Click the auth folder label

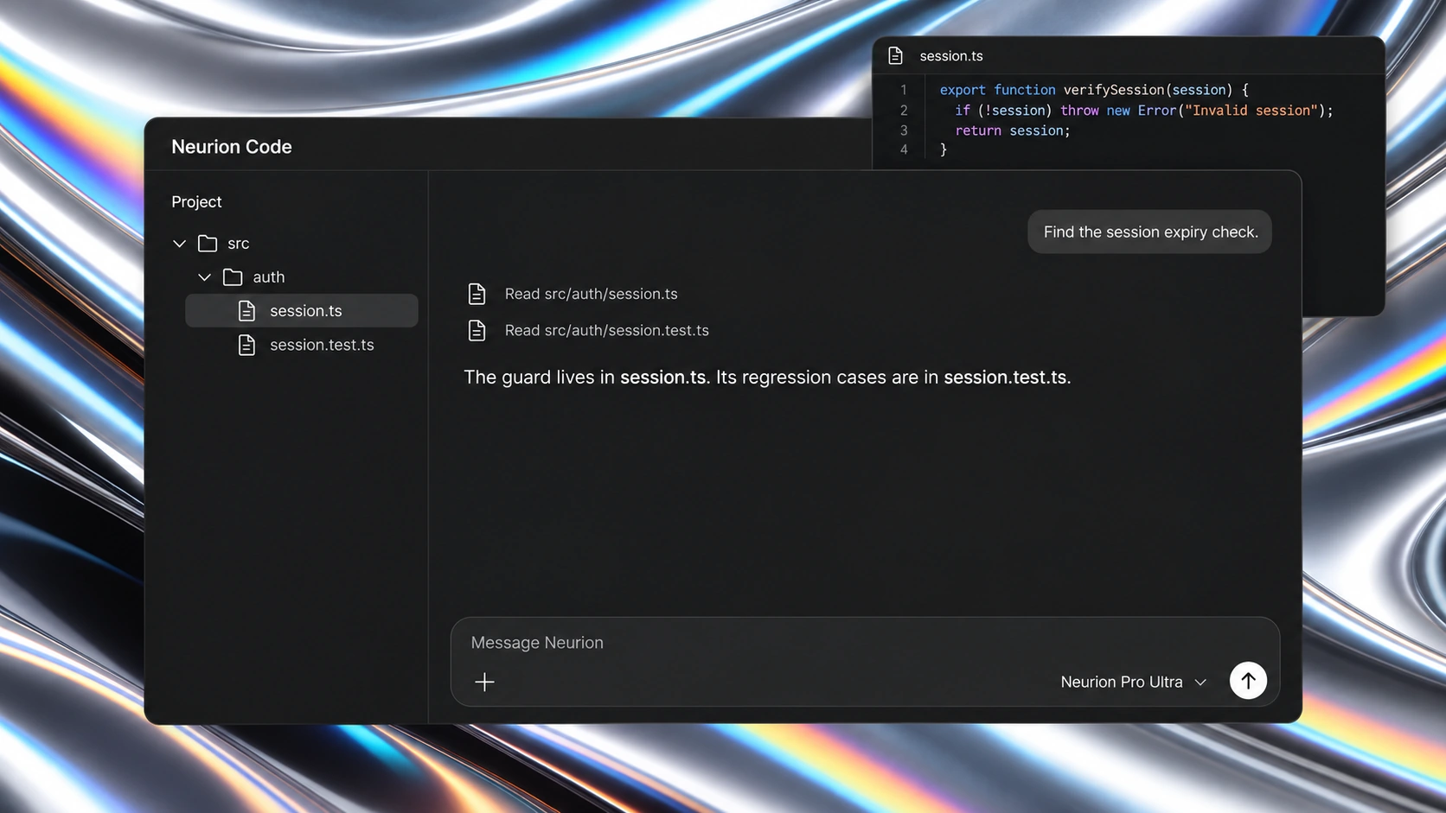tap(268, 277)
